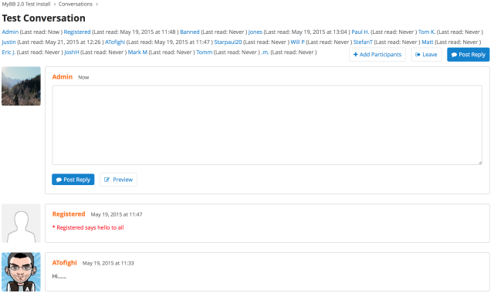Viewport: 494px width, 293px height.
Task: Grab the text area resize handle corner
Action: (x=480, y=163)
